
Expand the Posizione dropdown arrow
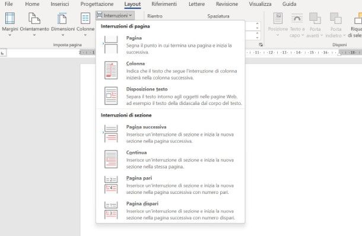click(278, 35)
